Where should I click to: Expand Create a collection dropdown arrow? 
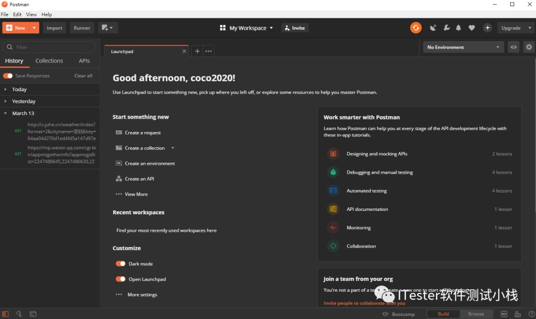click(173, 148)
